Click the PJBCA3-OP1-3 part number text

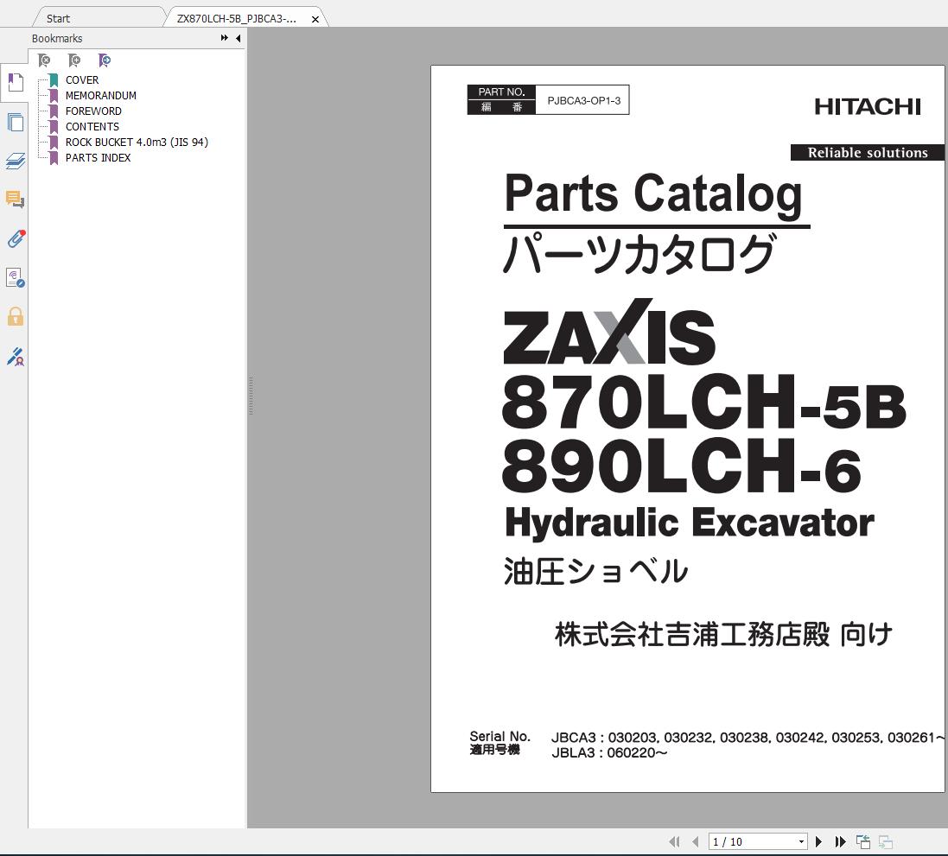tap(583, 100)
